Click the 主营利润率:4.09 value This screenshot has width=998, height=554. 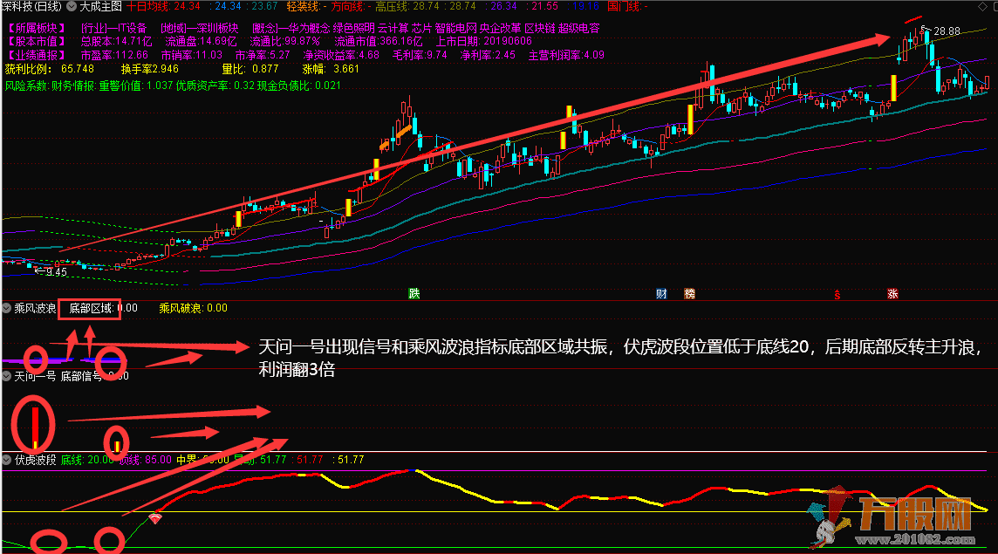tap(566, 56)
